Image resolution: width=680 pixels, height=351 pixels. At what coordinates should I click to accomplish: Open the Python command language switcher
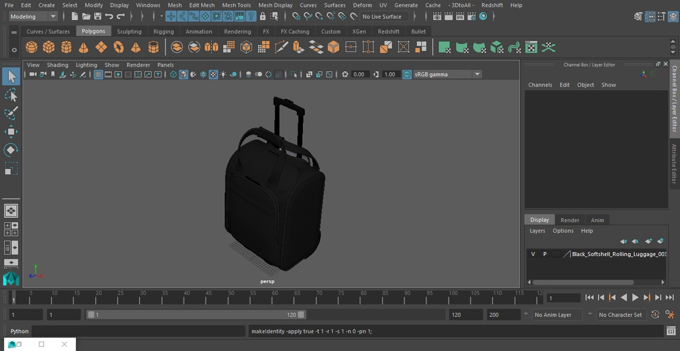pyautogui.click(x=19, y=331)
